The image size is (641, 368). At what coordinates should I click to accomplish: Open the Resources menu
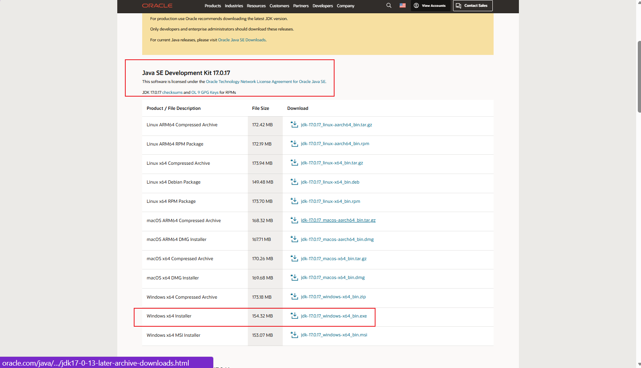pos(256,6)
